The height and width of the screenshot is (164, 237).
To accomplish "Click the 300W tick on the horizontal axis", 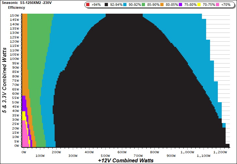I will [x=73, y=156].
